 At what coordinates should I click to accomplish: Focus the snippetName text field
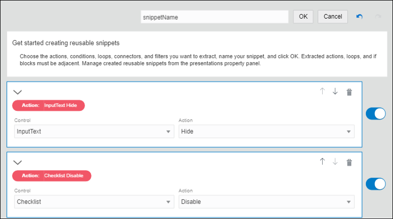tap(216, 17)
